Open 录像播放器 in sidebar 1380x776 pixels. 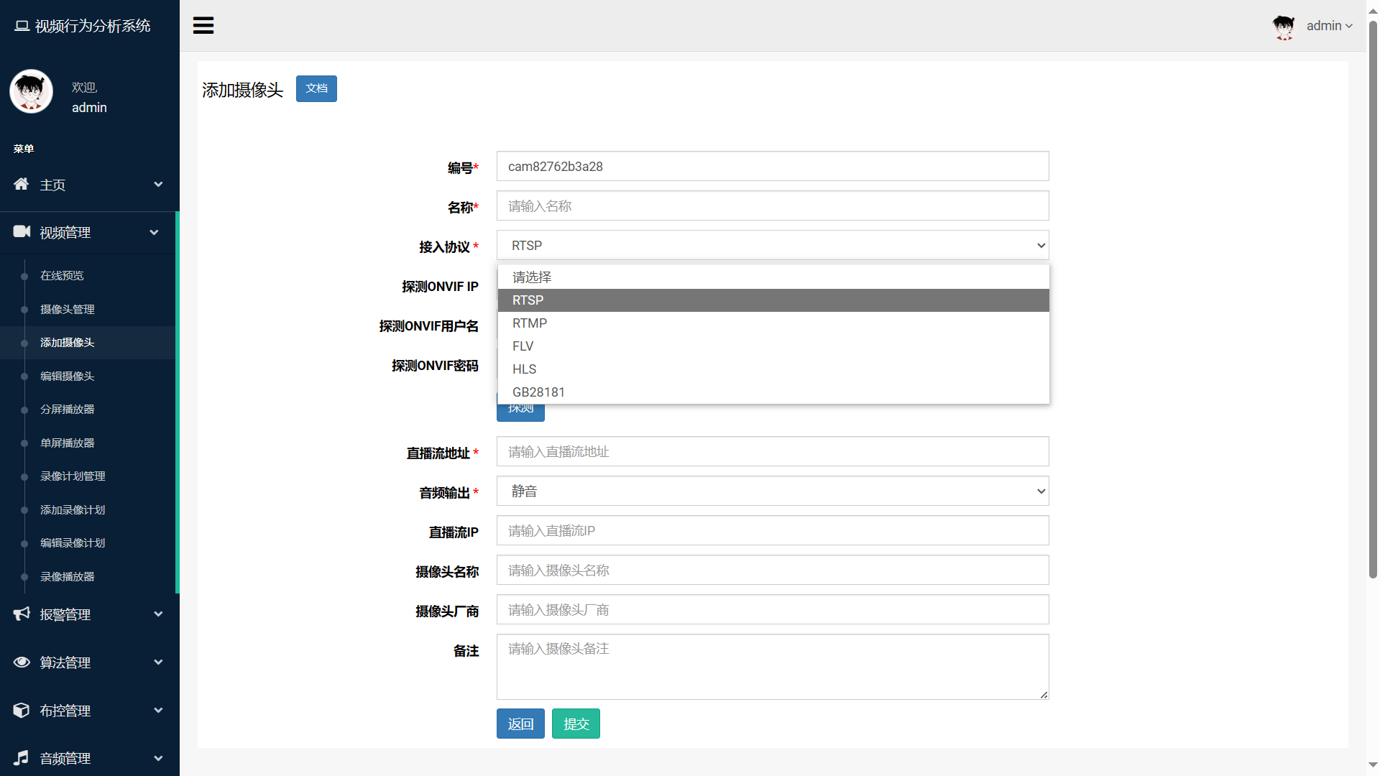tap(68, 576)
